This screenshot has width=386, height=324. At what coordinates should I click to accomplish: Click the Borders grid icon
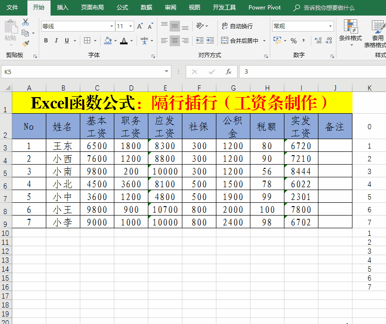(x=87, y=41)
